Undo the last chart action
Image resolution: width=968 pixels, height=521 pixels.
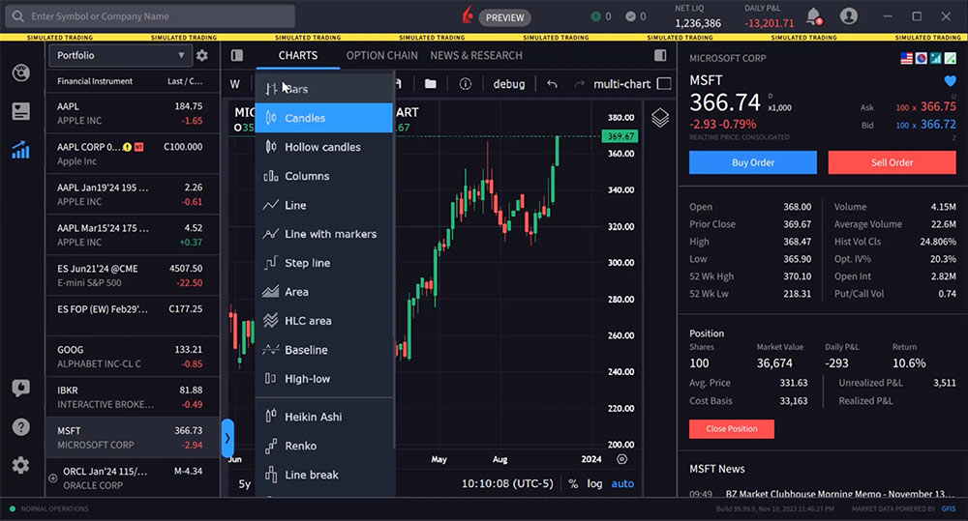[552, 84]
